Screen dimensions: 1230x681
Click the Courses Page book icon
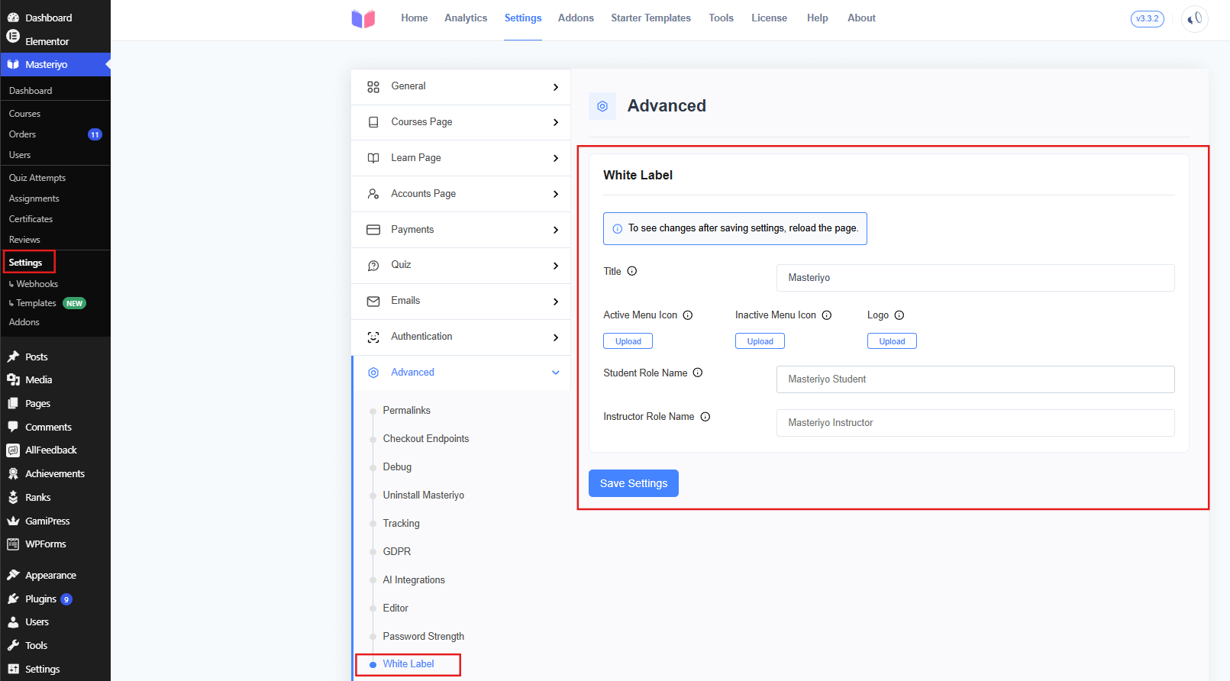point(373,122)
